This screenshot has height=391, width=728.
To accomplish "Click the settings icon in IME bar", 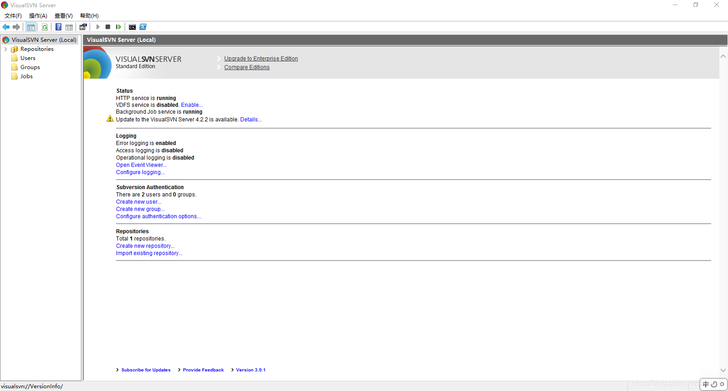I will (722, 384).
